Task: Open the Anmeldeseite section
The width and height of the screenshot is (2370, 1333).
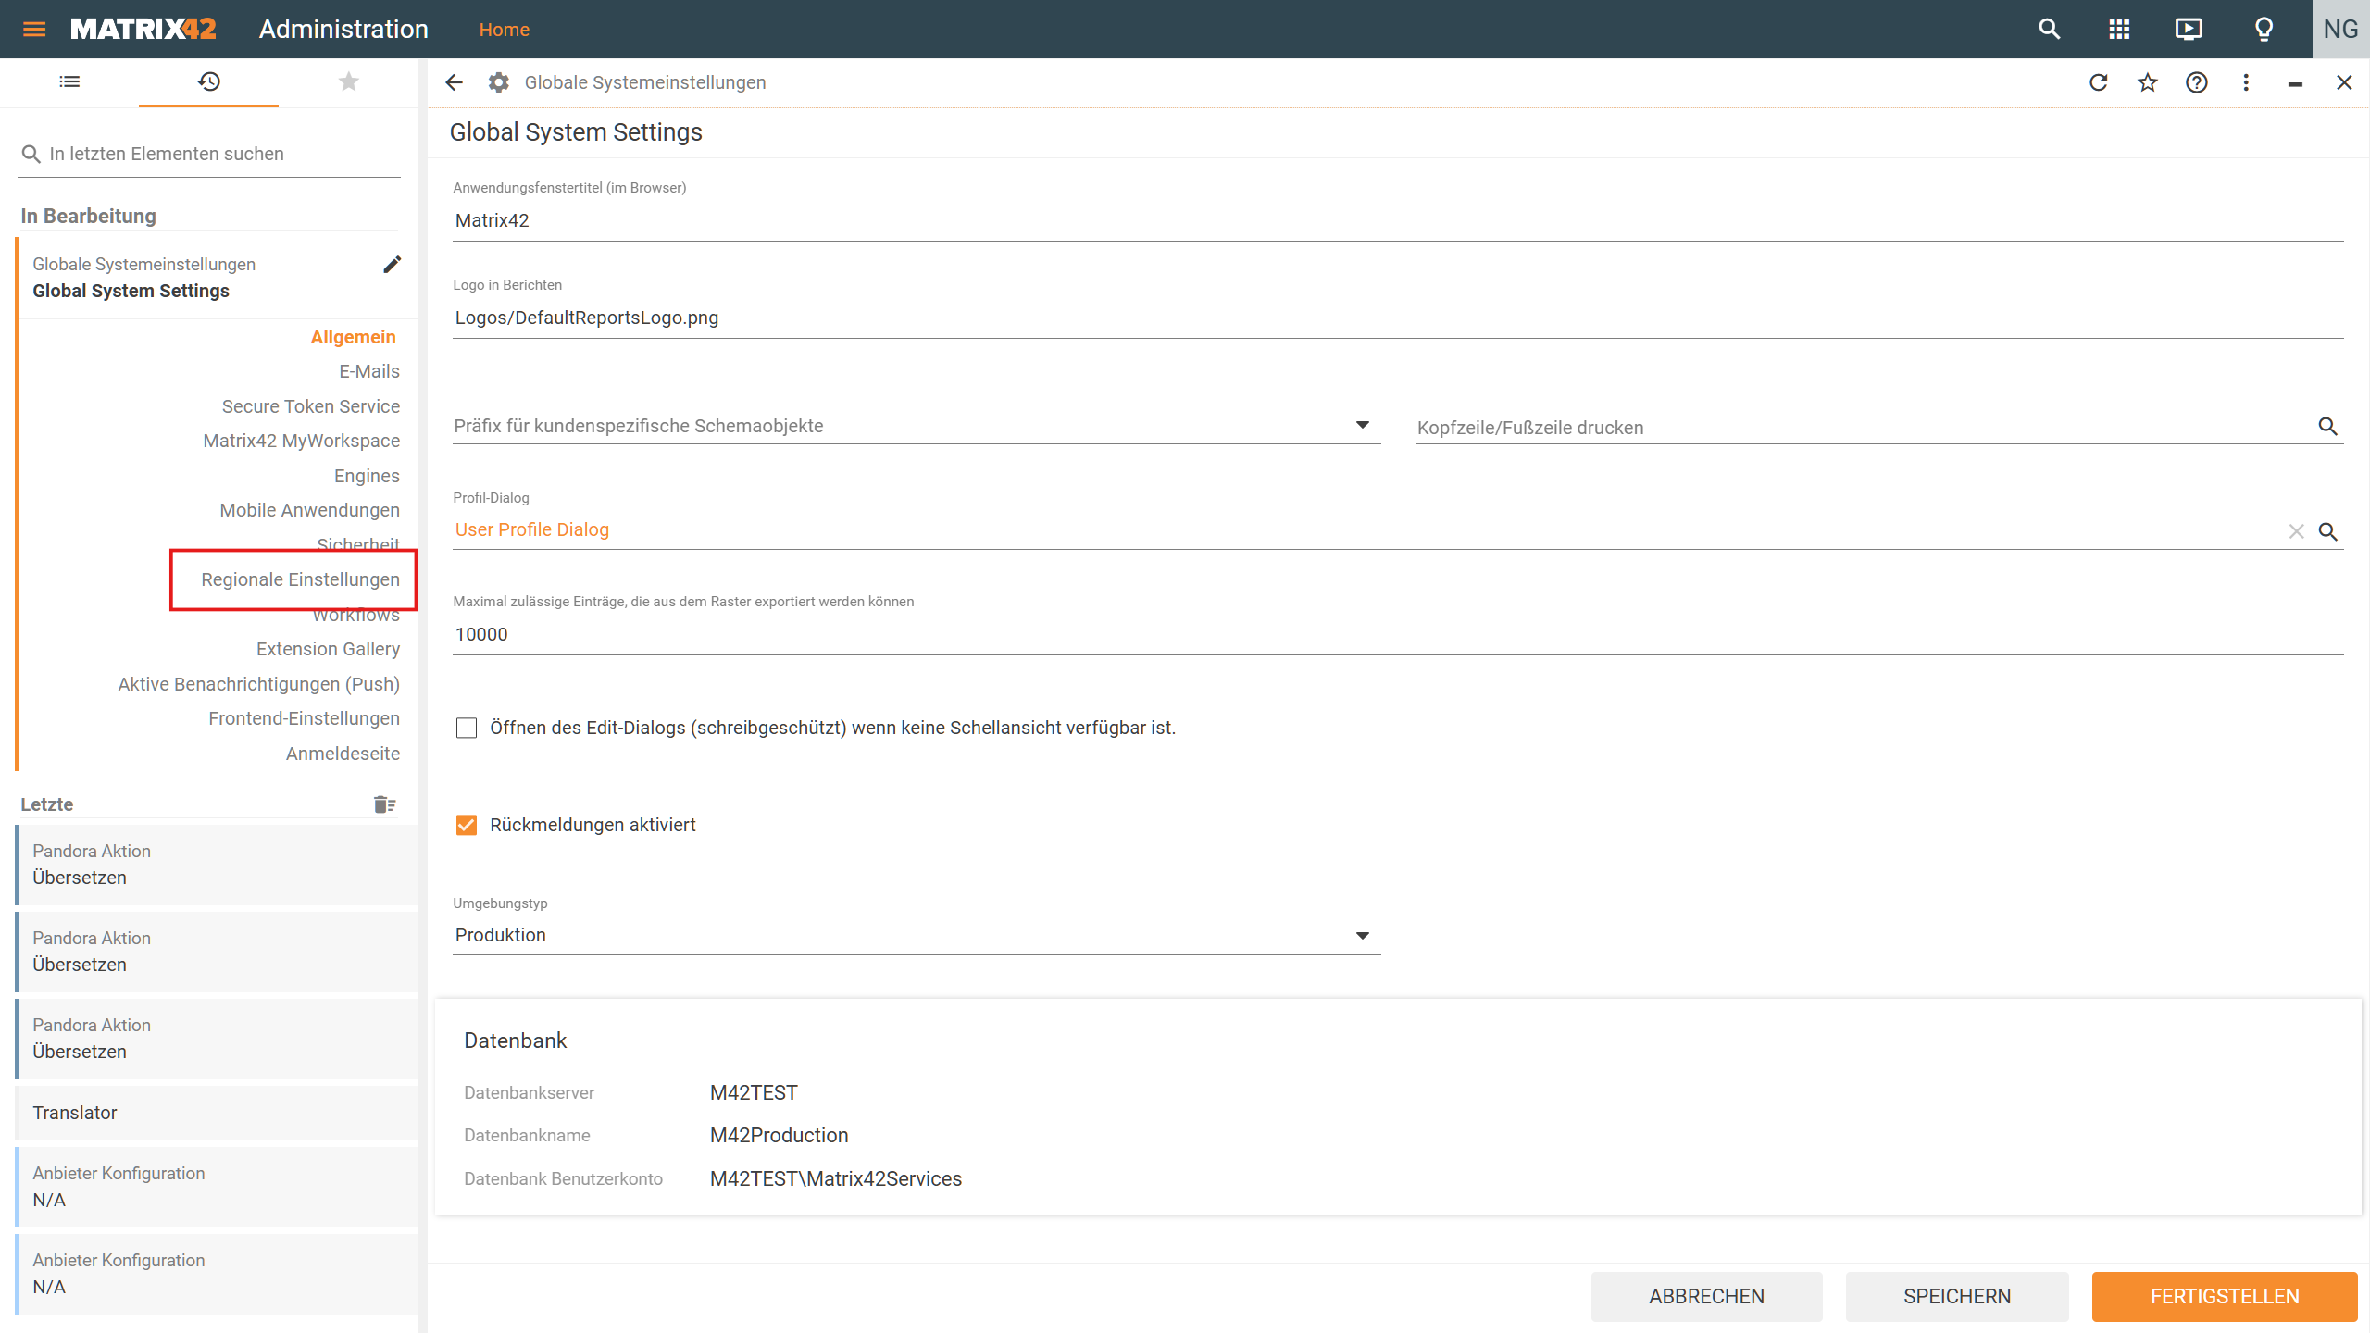Action: point(343,754)
